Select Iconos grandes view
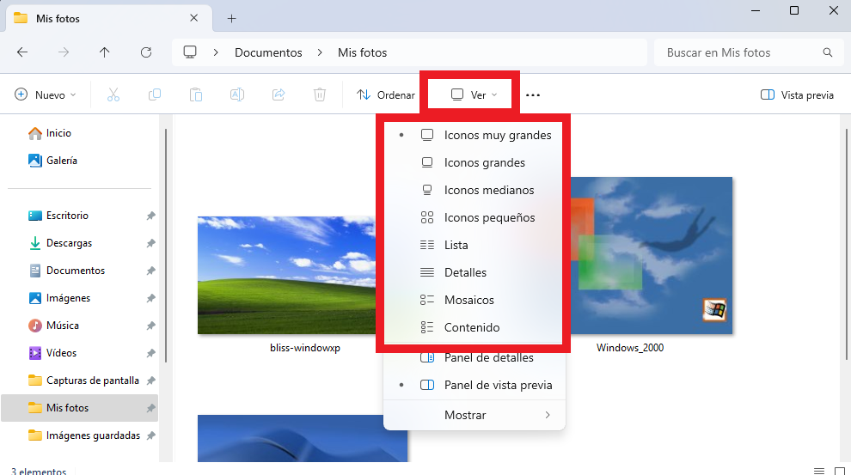The height and width of the screenshot is (475, 851). 474,162
